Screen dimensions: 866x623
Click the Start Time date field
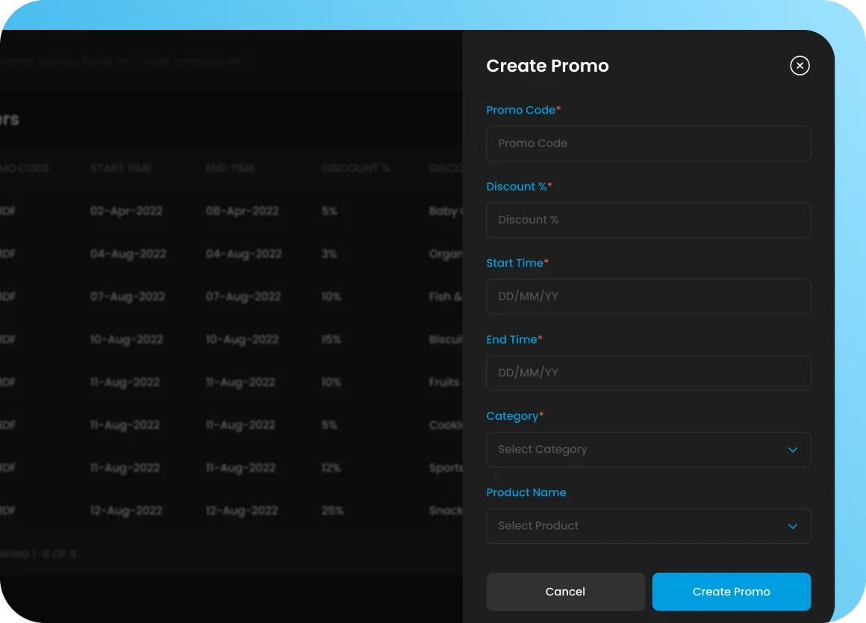click(x=648, y=297)
